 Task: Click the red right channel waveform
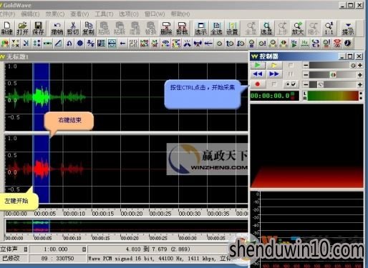(x=45, y=169)
